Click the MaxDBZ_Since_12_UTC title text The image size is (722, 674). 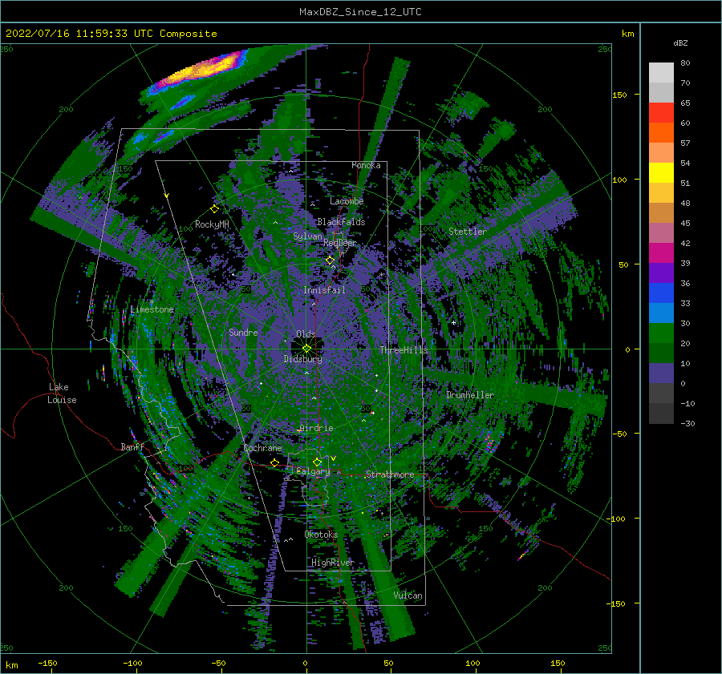point(360,12)
